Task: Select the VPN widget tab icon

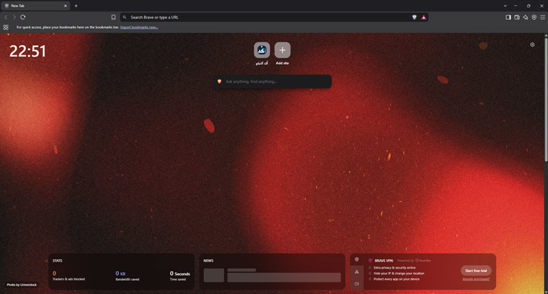Action: [357, 260]
